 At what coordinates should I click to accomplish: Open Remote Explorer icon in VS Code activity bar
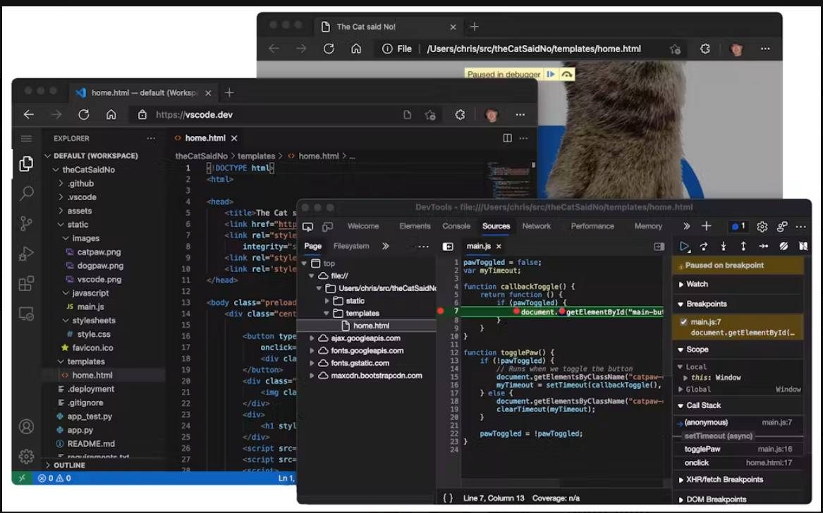pyautogui.click(x=26, y=314)
